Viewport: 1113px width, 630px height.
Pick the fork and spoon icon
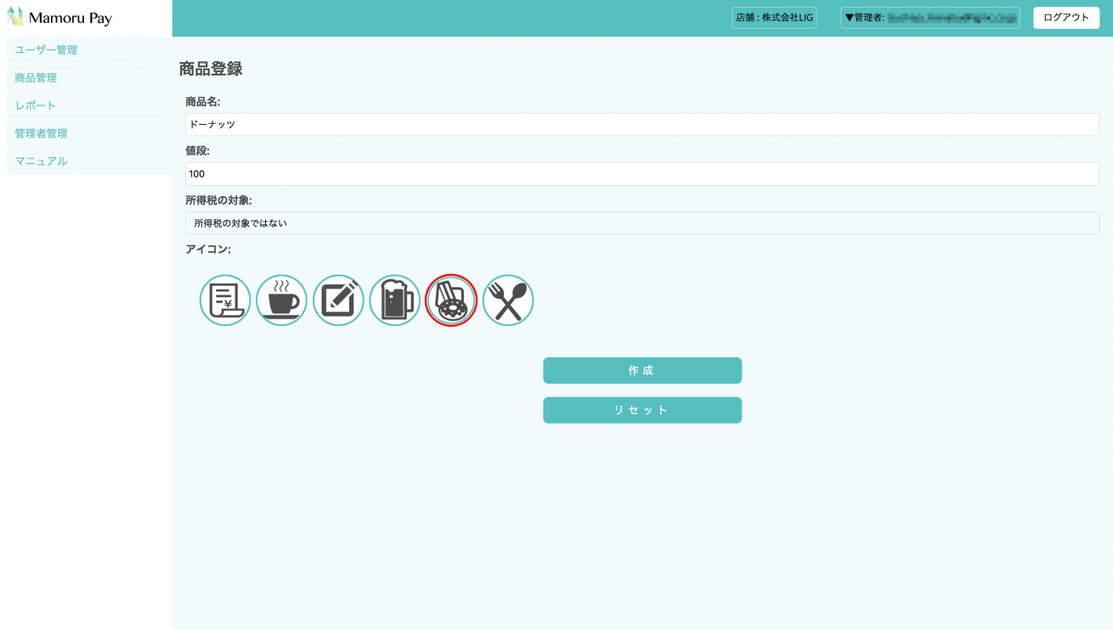tap(508, 300)
